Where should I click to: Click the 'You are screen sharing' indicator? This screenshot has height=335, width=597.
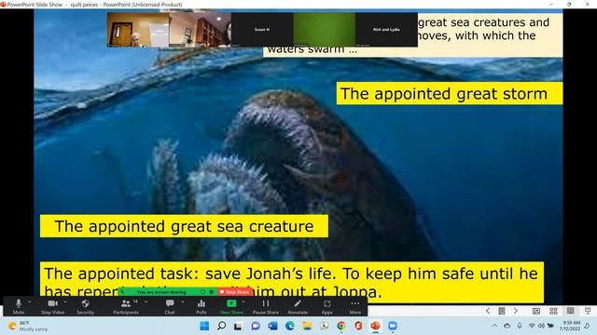tap(161, 292)
